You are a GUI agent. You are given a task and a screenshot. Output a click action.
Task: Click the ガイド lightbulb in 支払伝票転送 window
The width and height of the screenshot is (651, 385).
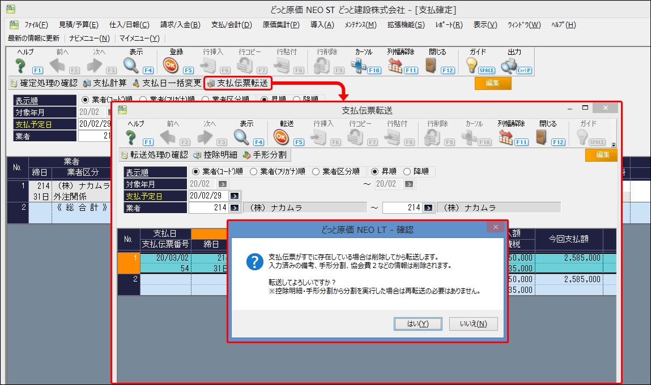click(582, 137)
